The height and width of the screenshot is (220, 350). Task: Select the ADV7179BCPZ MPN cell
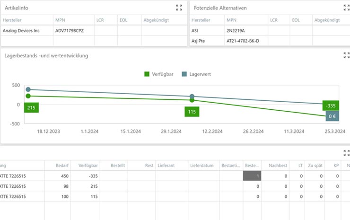(x=70, y=30)
